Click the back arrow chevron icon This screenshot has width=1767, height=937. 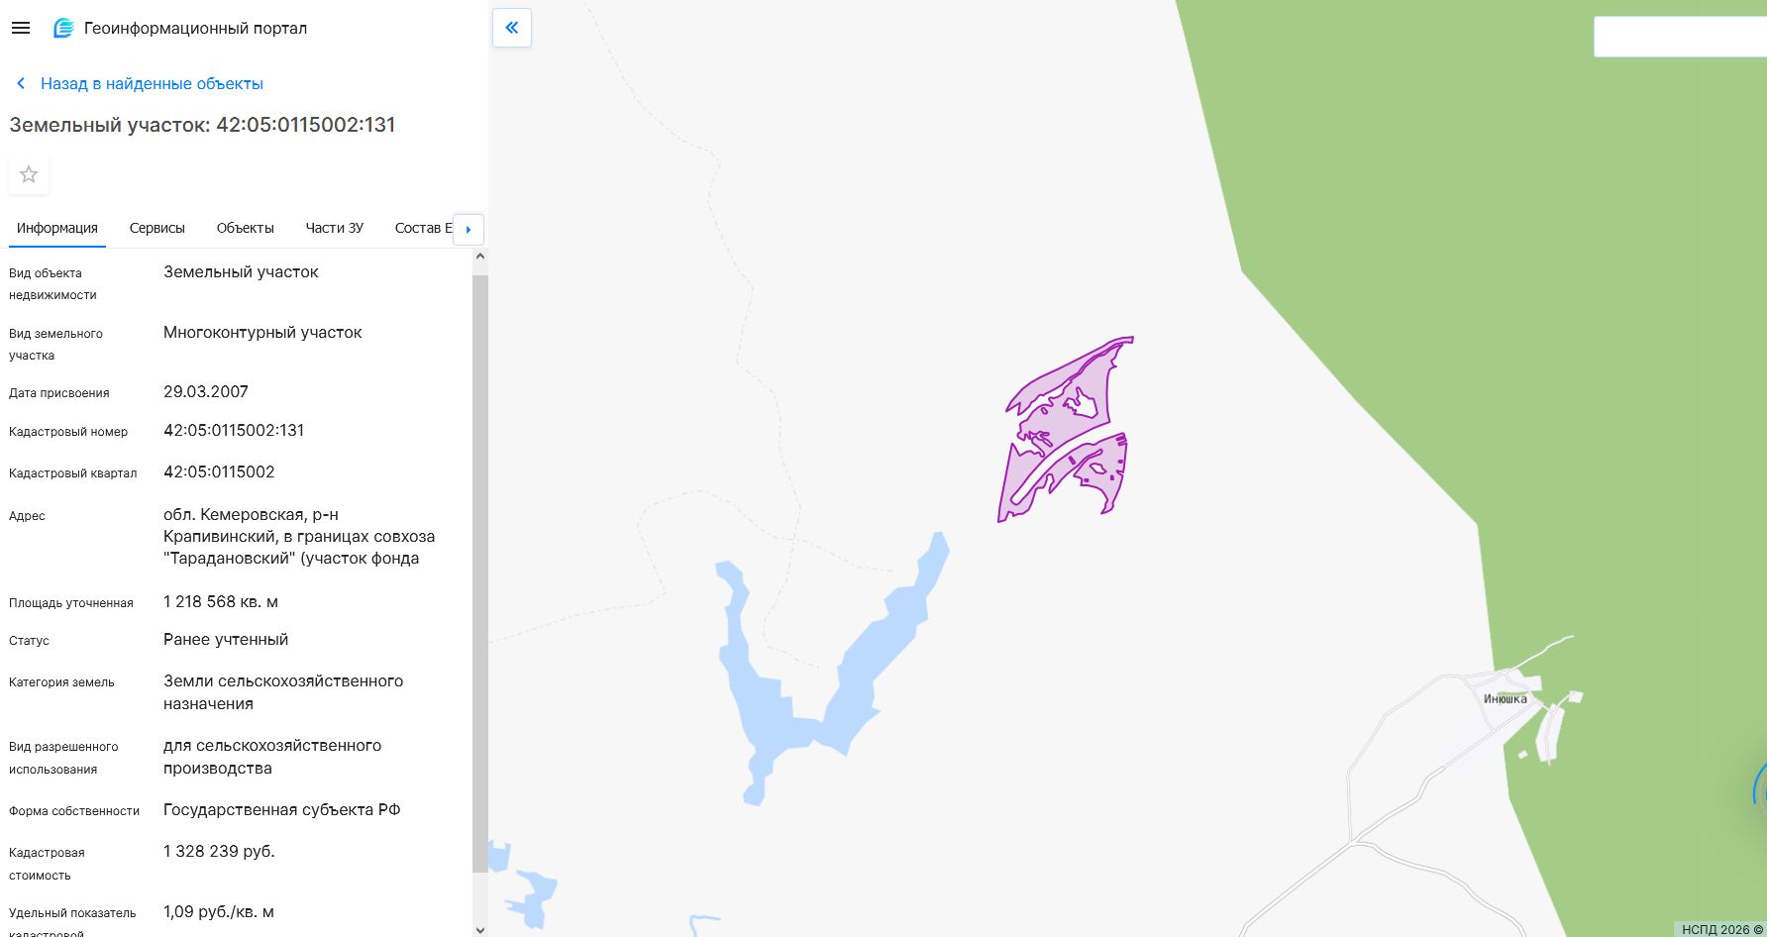21,84
